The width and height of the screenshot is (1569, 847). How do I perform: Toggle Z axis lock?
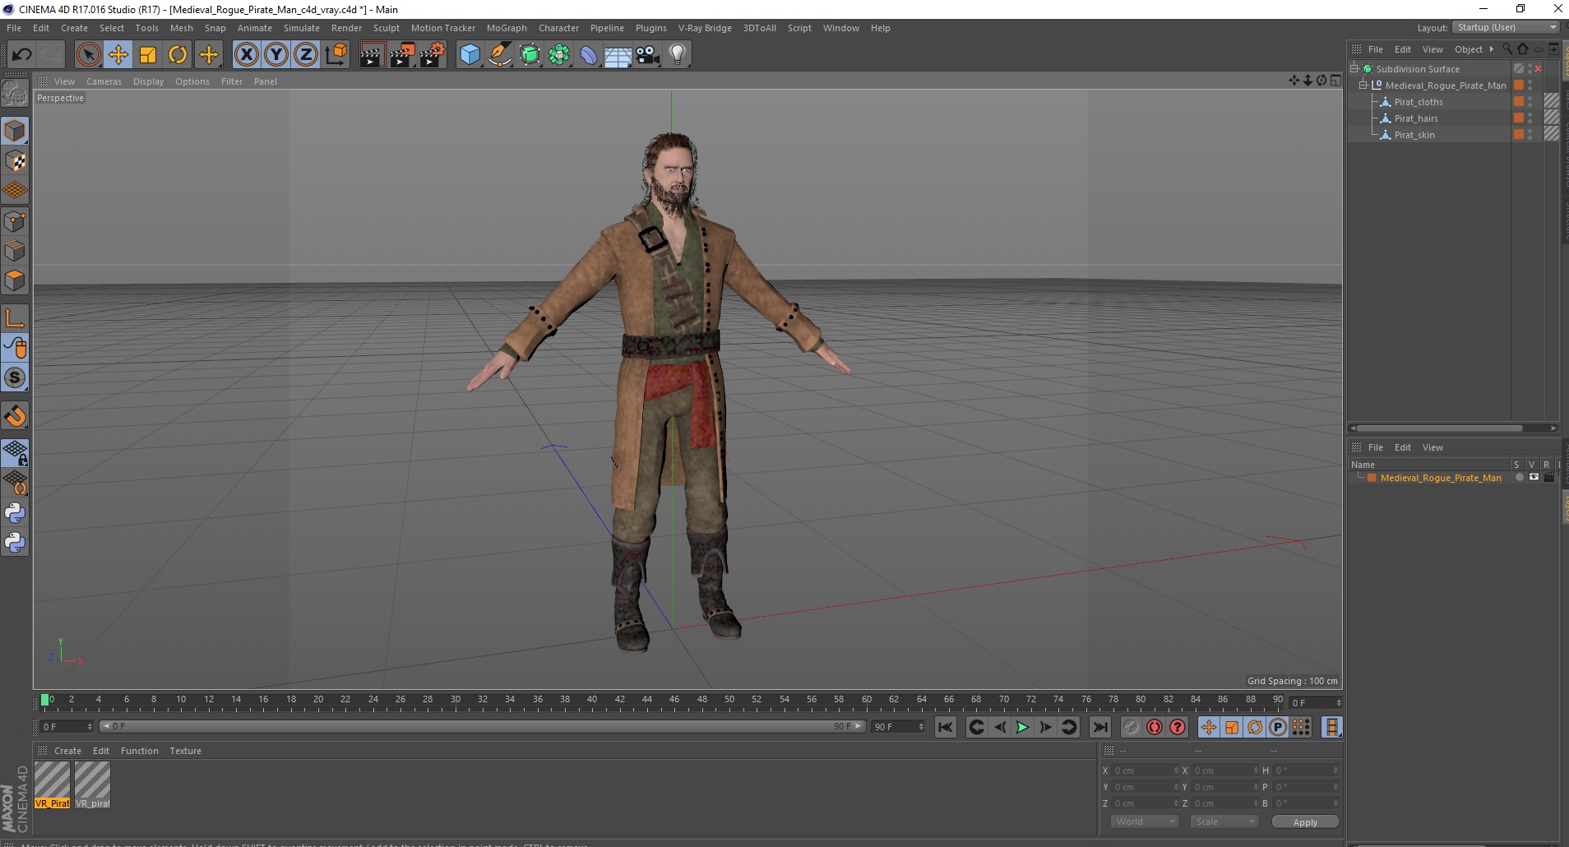click(x=306, y=55)
